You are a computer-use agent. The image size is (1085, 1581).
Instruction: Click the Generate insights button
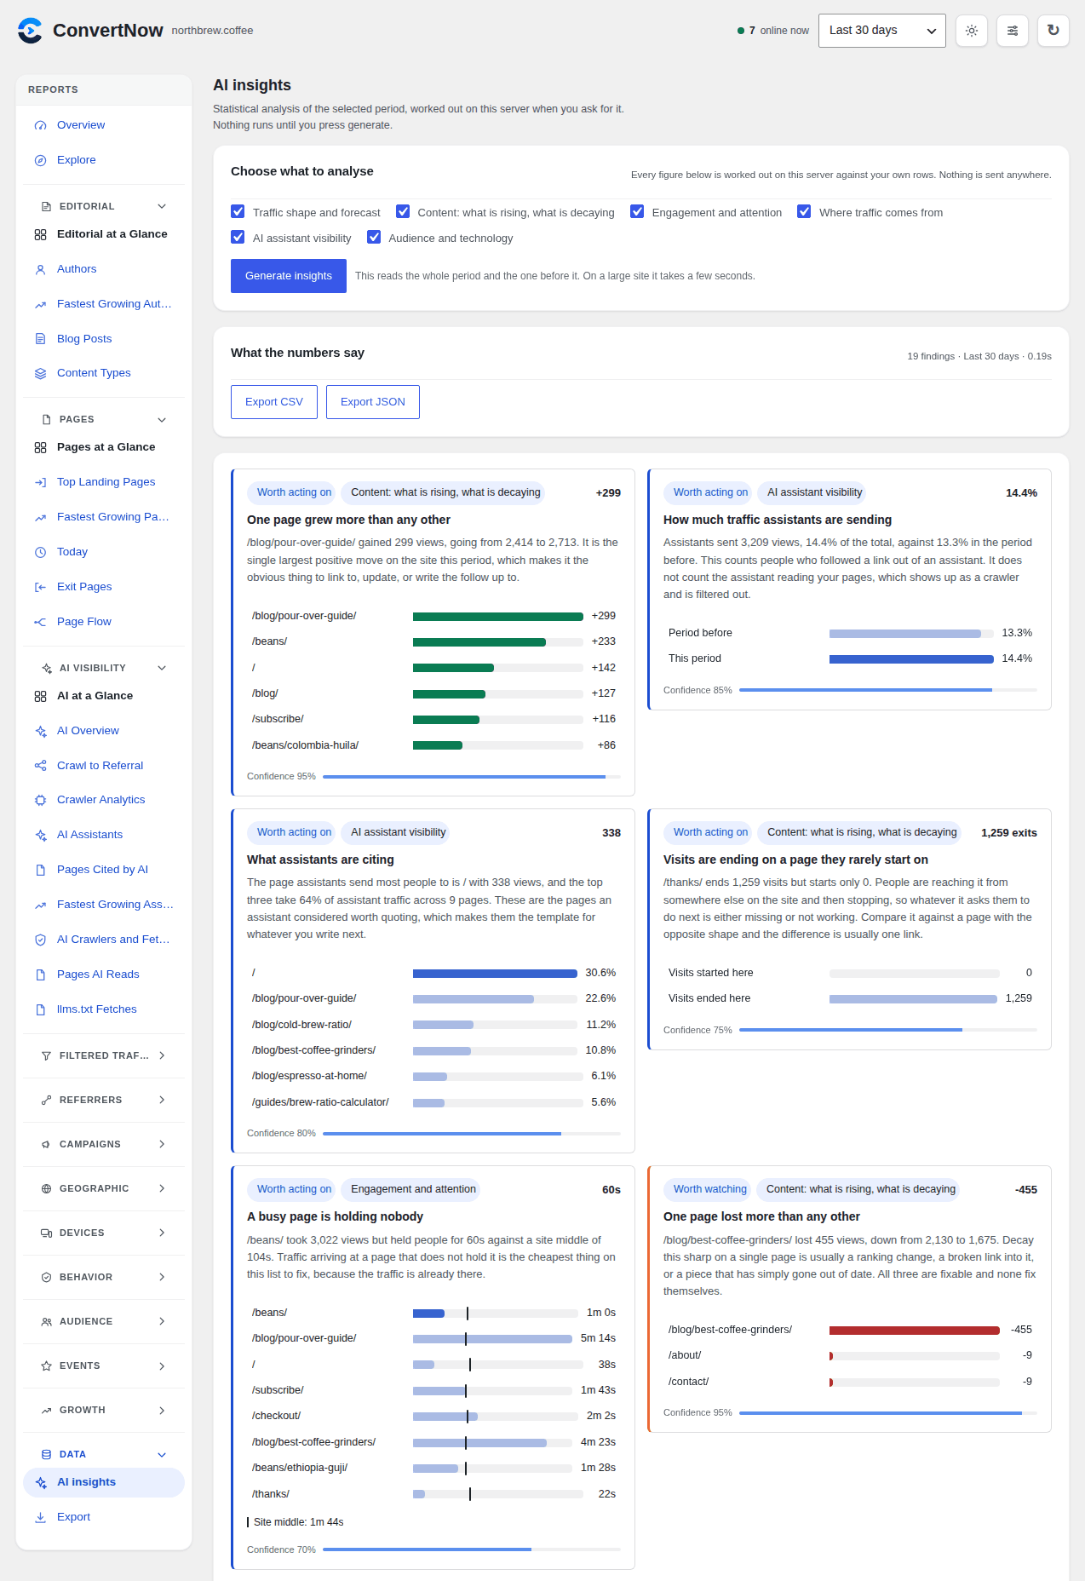(289, 276)
